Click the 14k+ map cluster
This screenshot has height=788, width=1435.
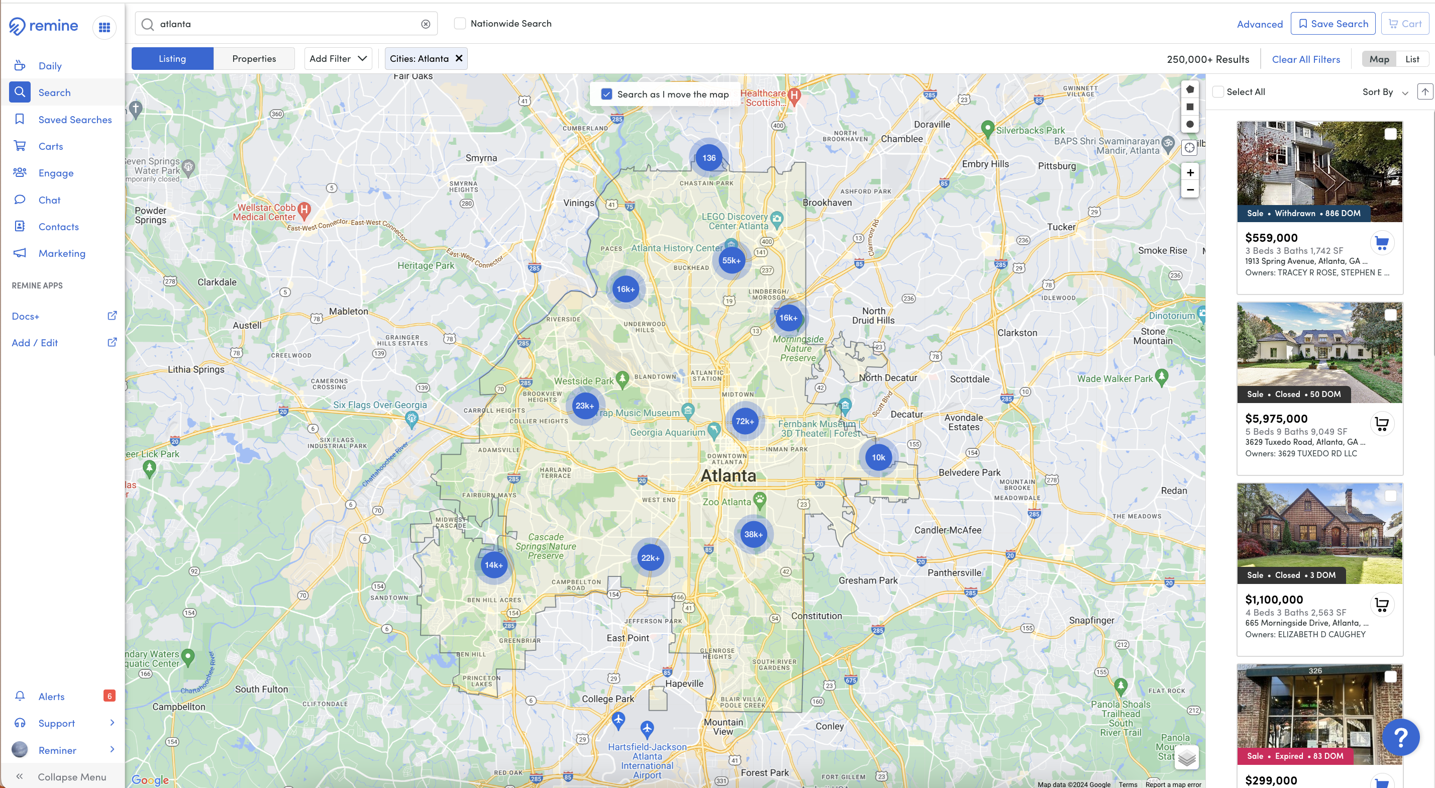493,565
